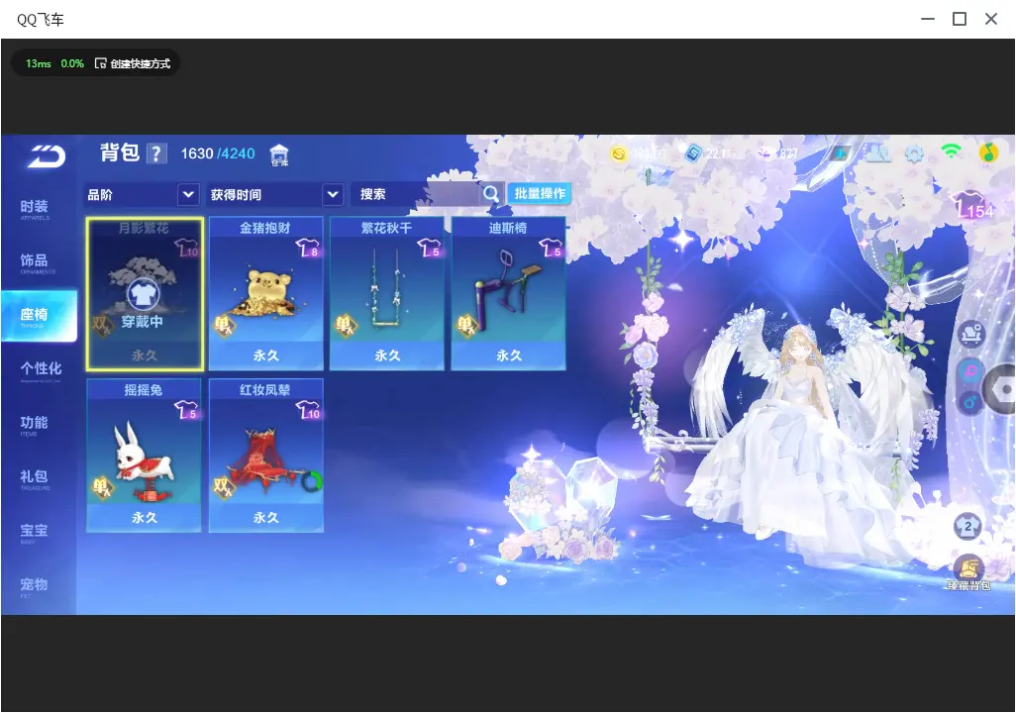Image resolution: width=1016 pixels, height=713 pixels.
Task: Open the settings gear in game
Action: pyautogui.click(x=914, y=153)
